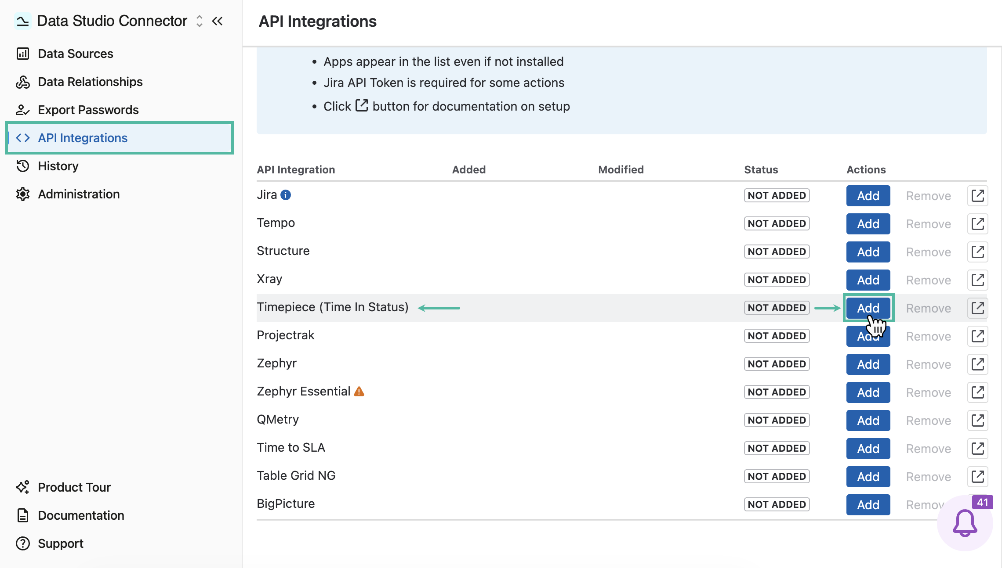Viewport: 1002px width, 568px height.
Task: Open setup documentation for the Zephyr row
Action: [977, 364]
